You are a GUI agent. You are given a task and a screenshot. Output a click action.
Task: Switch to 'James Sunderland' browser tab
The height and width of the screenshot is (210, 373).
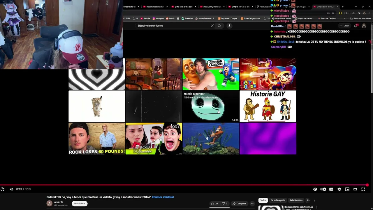pos(155,7)
